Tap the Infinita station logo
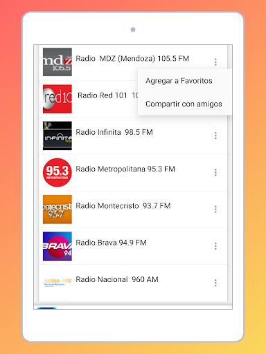 pyautogui.click(x=57, y=136)
